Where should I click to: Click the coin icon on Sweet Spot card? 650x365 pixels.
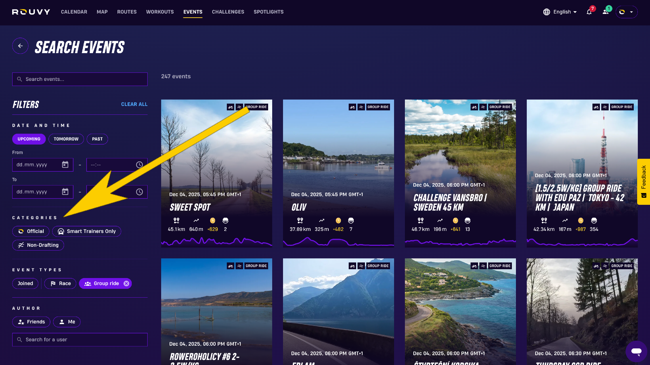point(213,220)
